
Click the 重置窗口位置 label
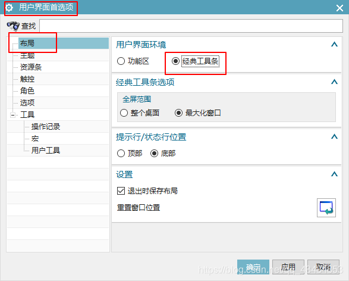pyautogui.click(x=139, y=207)
